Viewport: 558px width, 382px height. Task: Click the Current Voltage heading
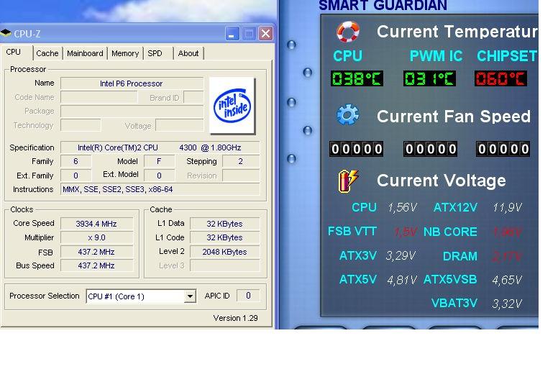tap(442, 181)
